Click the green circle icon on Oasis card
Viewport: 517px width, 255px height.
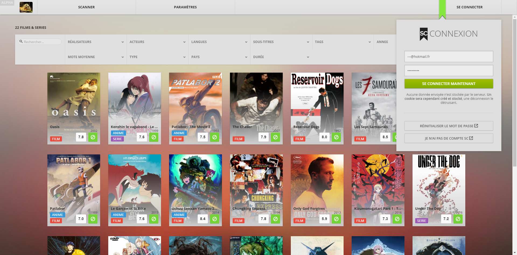[x=93, y=137]
